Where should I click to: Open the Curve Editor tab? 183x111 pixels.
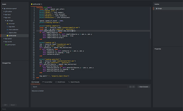pos(47,82)
